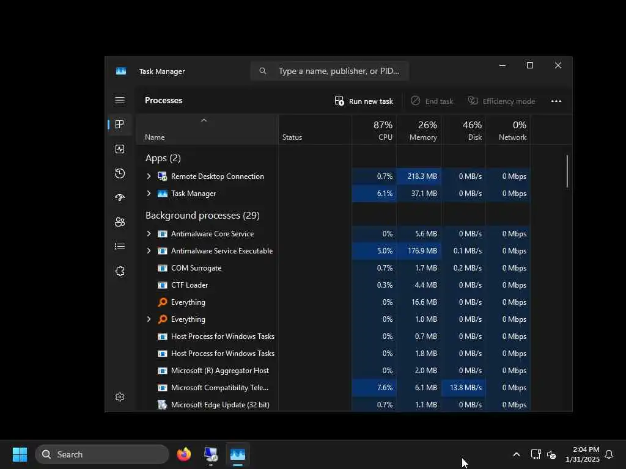This screenshot has width=626, height=469.
Task: Open Startup apps page in sidebar
Action: 120,198
